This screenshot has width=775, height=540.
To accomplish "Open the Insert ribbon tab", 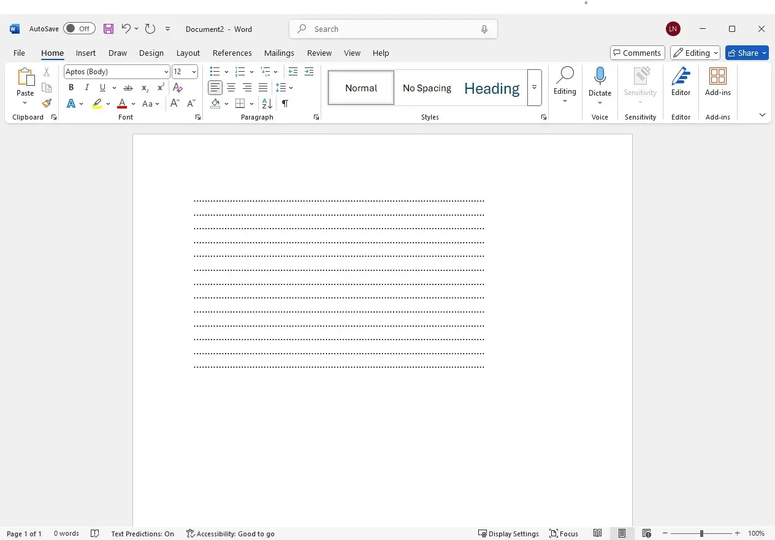I will tap(86, 53).
